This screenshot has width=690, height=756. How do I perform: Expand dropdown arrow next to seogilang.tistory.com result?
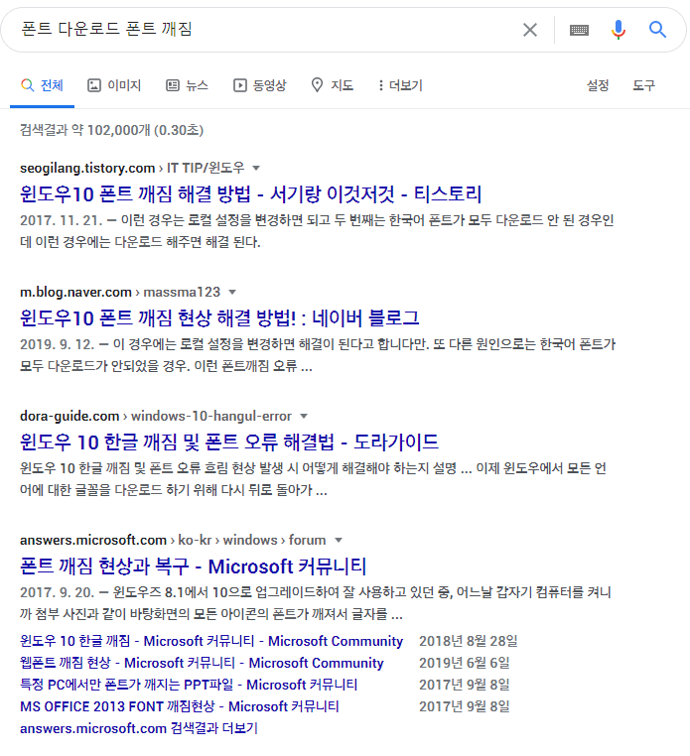[x=256, y=168]
